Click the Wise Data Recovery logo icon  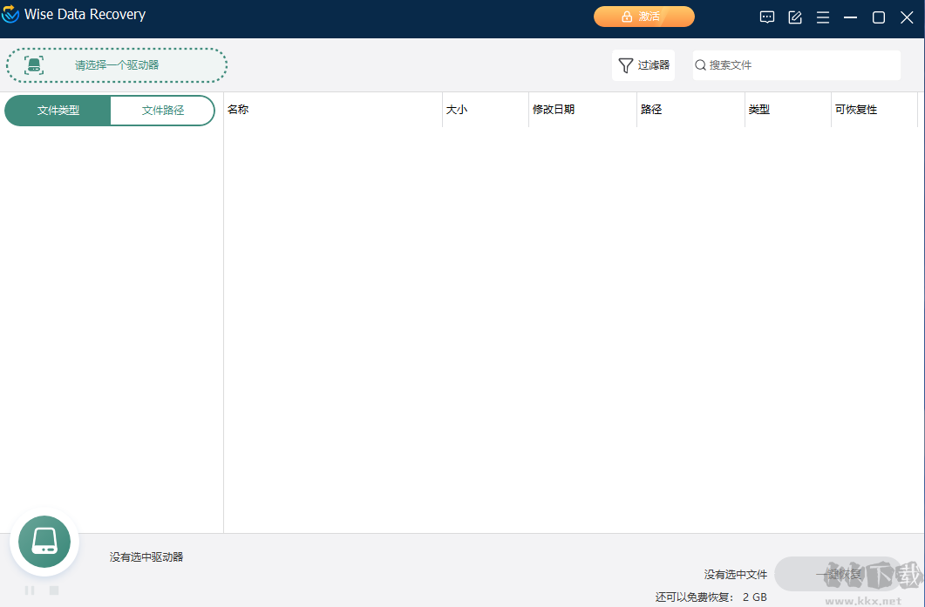point(11,14)
